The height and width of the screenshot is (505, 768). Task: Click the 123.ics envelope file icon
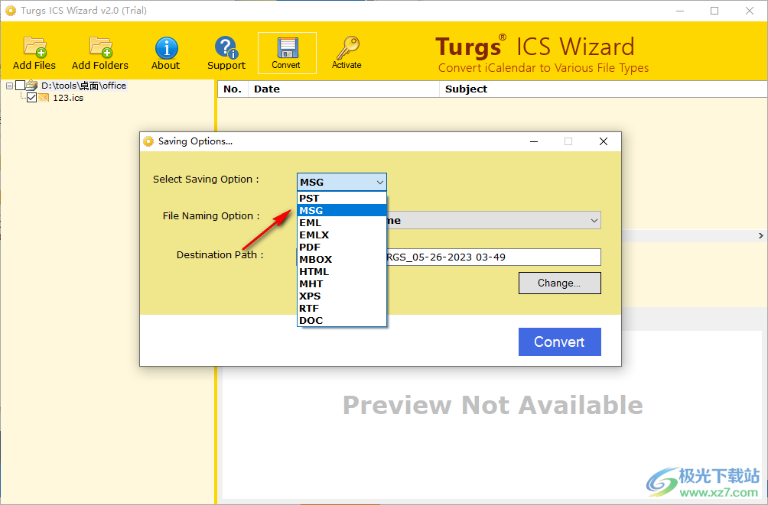pos(44,97)
